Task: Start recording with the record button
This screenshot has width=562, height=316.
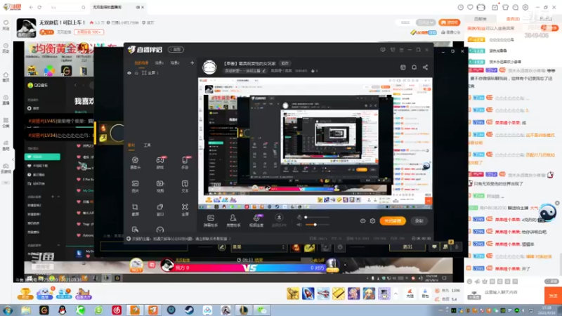Action: click(419, 221)
